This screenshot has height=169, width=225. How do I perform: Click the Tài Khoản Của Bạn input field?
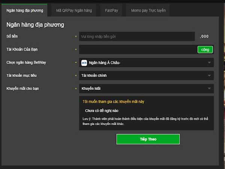pyautogui.click(x=138, y=50)
